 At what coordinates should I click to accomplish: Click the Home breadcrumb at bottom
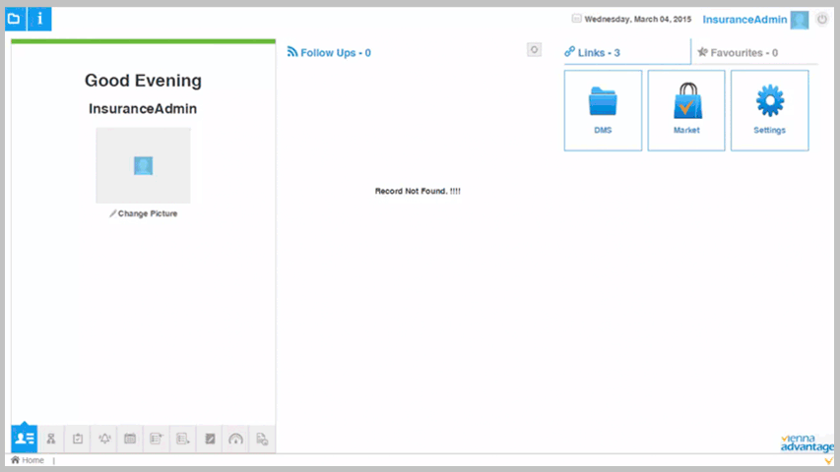[x=28, y=460]
